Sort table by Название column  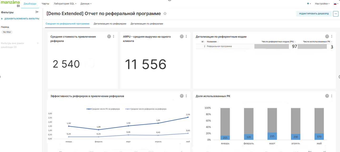pyautogui.click(x=212, y=42)
